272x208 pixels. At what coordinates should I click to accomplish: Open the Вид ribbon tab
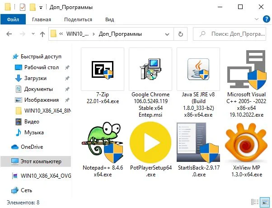[109, 19]
